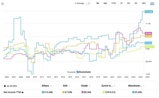Click the Net Income TTM label
Screen dimensions: 159x98
[12, 92]
